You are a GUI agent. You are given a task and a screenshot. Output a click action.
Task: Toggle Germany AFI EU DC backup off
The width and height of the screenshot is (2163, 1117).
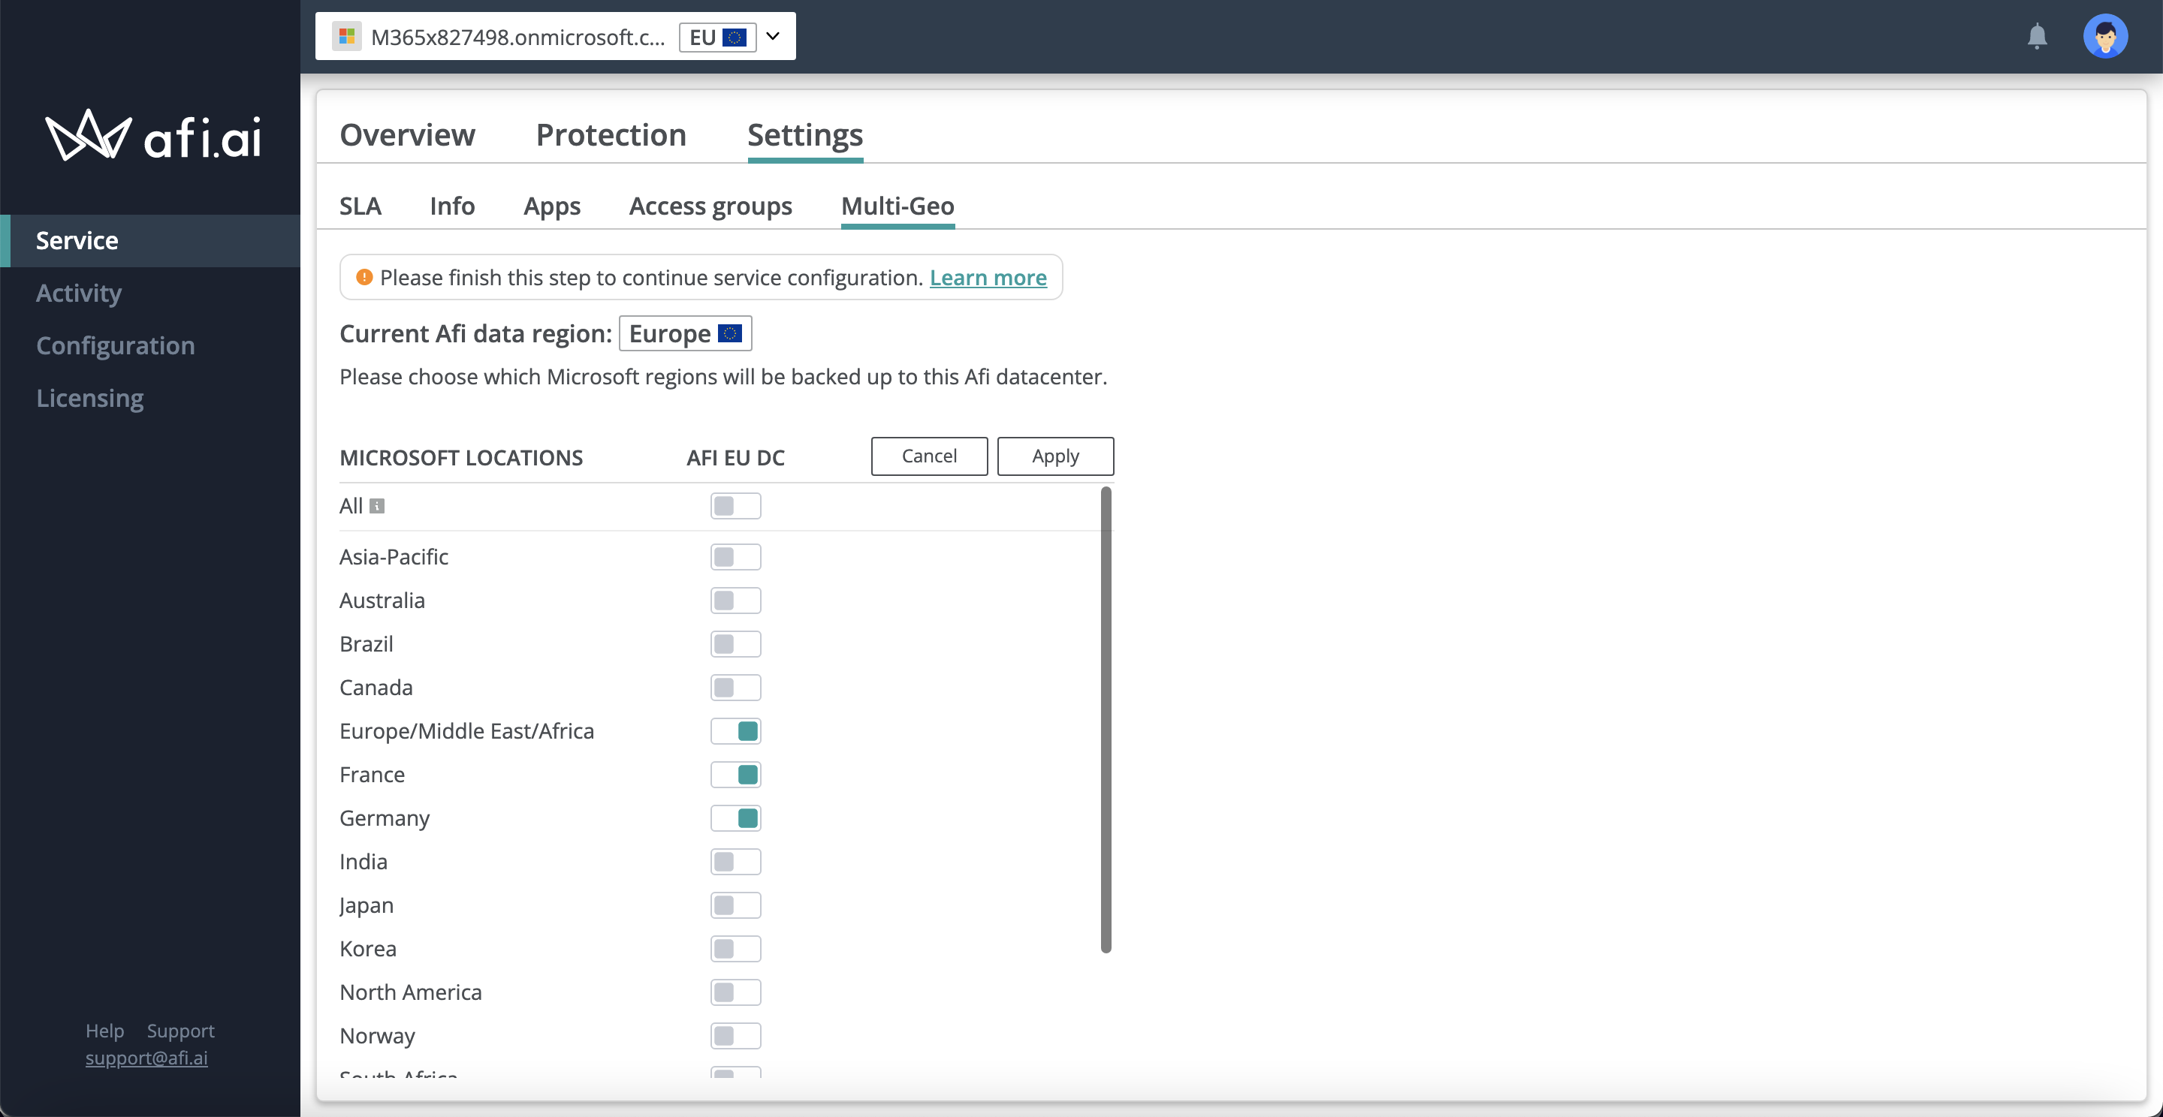tap(735, 817)
